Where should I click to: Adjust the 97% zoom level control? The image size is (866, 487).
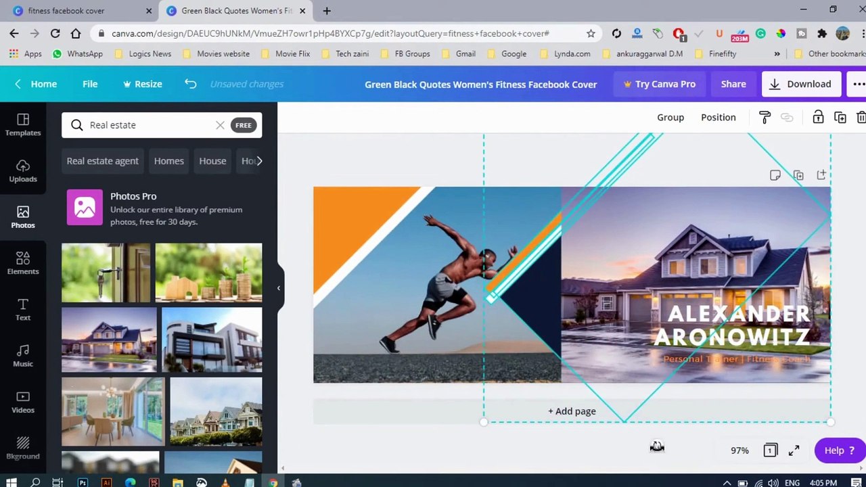click(x=739, y=450)
